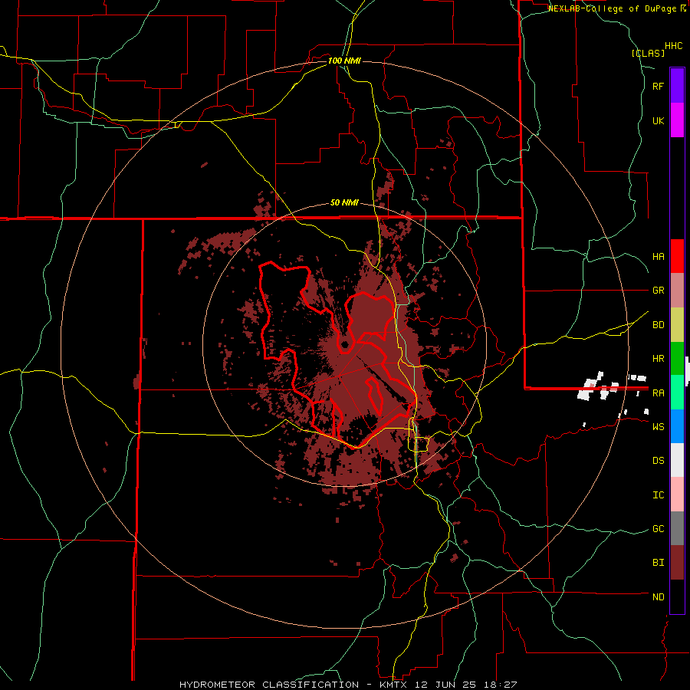Select the blue WS legend swatch

tap(677, 426)
